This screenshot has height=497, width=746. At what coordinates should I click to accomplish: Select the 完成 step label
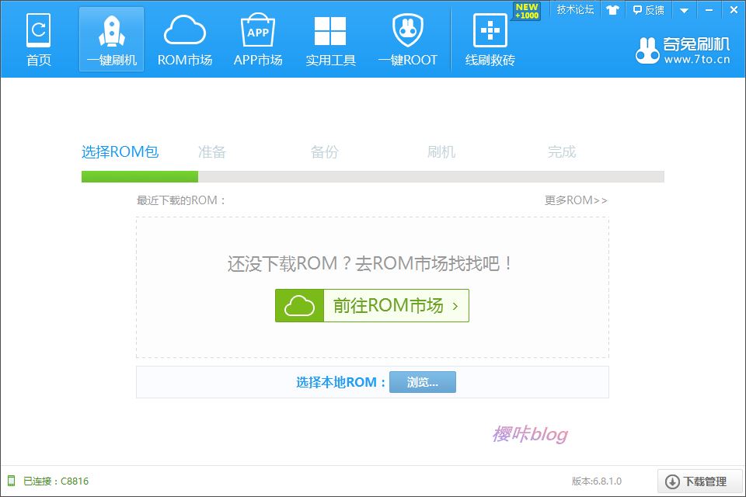(561, 151)
